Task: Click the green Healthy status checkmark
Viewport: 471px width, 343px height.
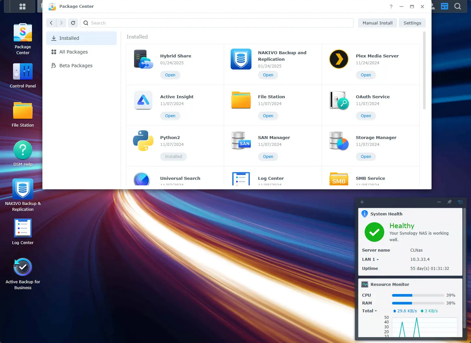Action: pyautogui.click(x=374, y=232)
